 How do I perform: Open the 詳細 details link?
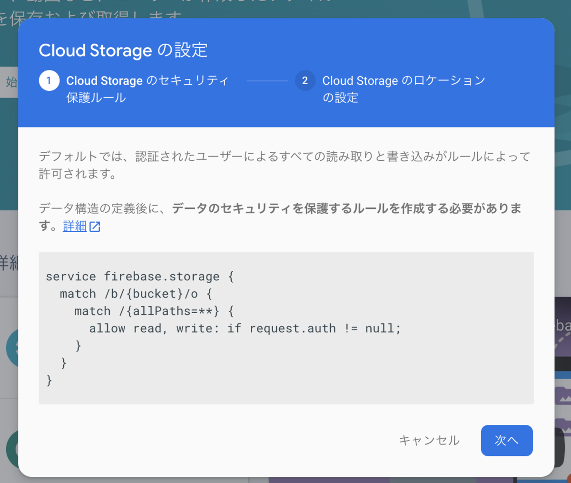(x=75, y=226)
